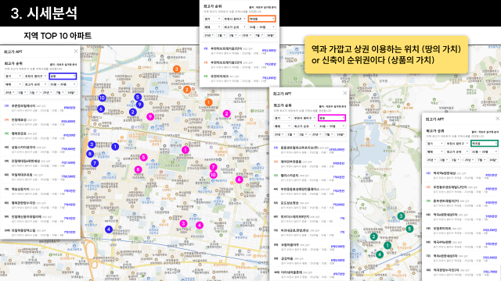Click the green marker numbered 2
The width and height of the screenshot is (501, 281).
[x=374, y=237]
